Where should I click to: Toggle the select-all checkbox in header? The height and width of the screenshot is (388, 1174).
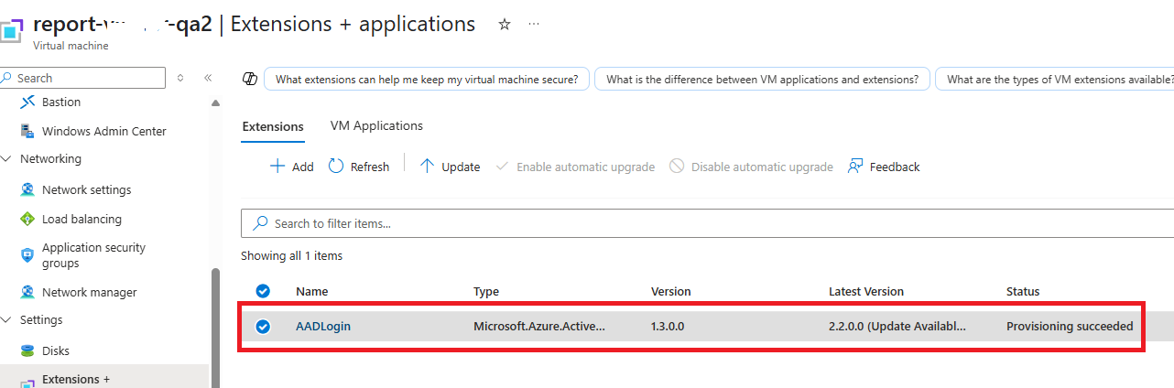point(263,291)
